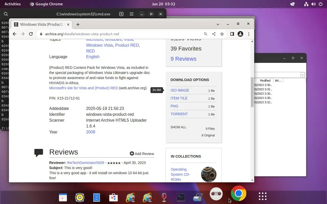Viewport: 327px width, 204px height.
Task: Open Microsoft's site for Vista and (Product) RED link
Action: [x=84, y=88]
